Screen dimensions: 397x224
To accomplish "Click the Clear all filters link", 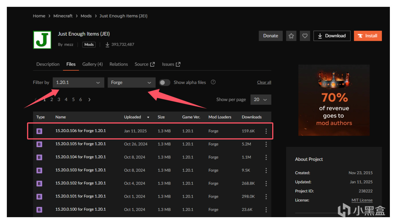I will (x=264, y=82).
